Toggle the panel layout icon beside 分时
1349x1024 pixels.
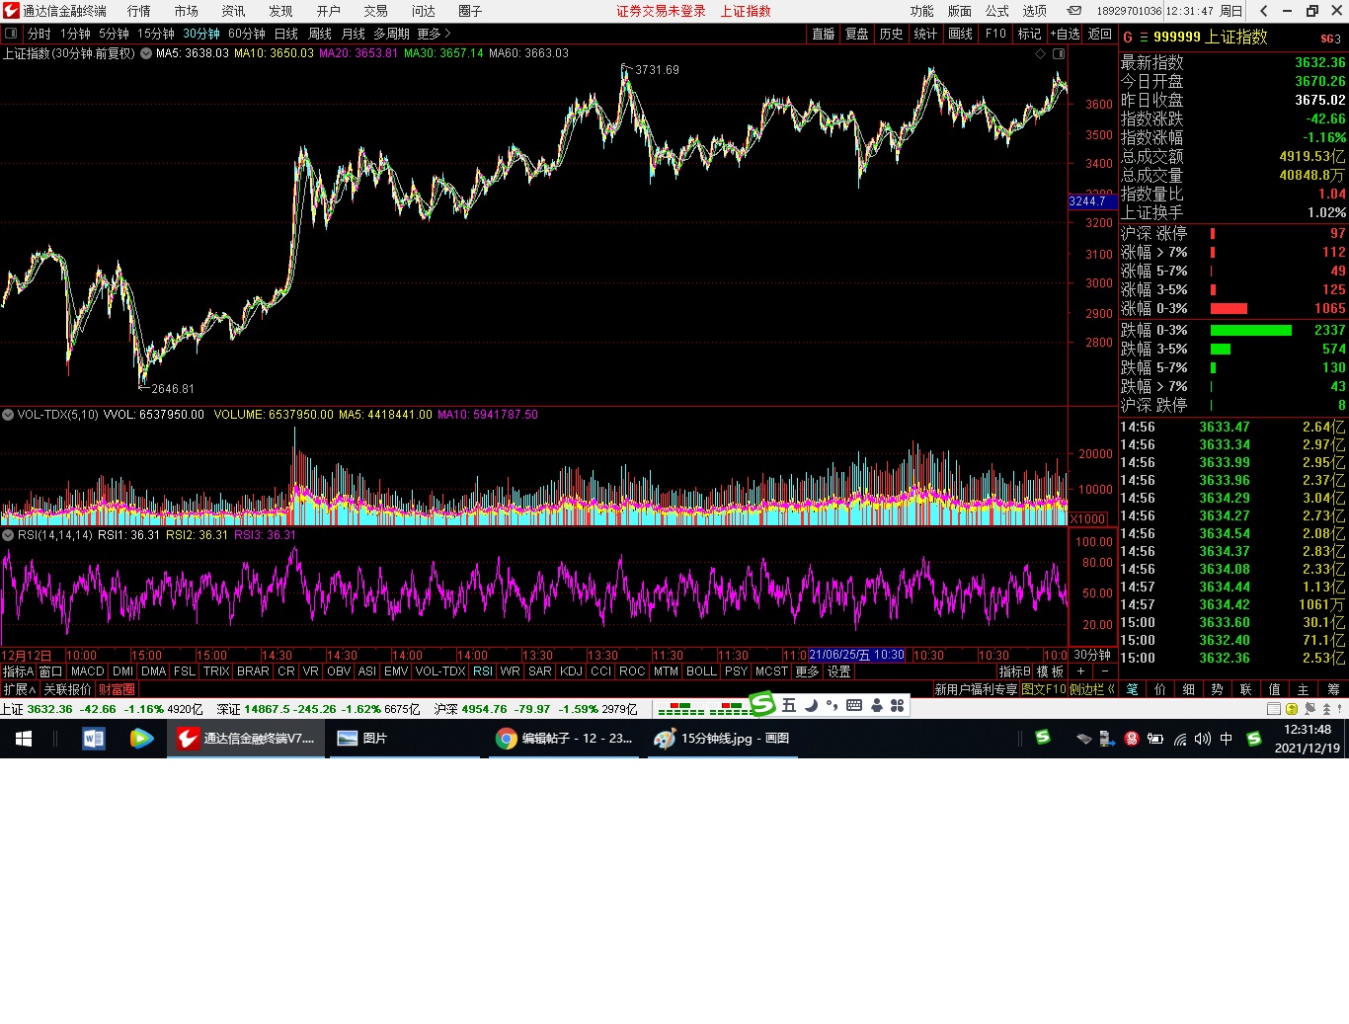[x=11, y=34]
